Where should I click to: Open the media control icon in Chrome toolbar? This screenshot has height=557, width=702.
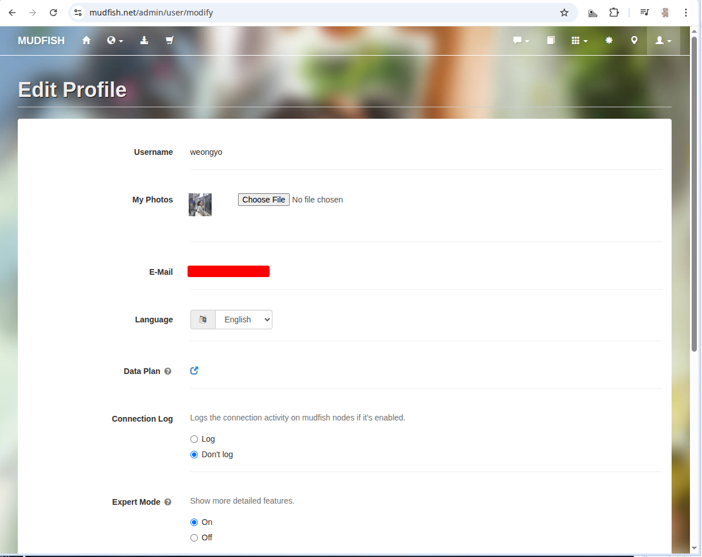click(x=645, y=13)
